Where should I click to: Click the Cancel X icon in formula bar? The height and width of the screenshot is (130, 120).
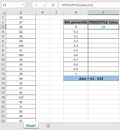point(36,5)
